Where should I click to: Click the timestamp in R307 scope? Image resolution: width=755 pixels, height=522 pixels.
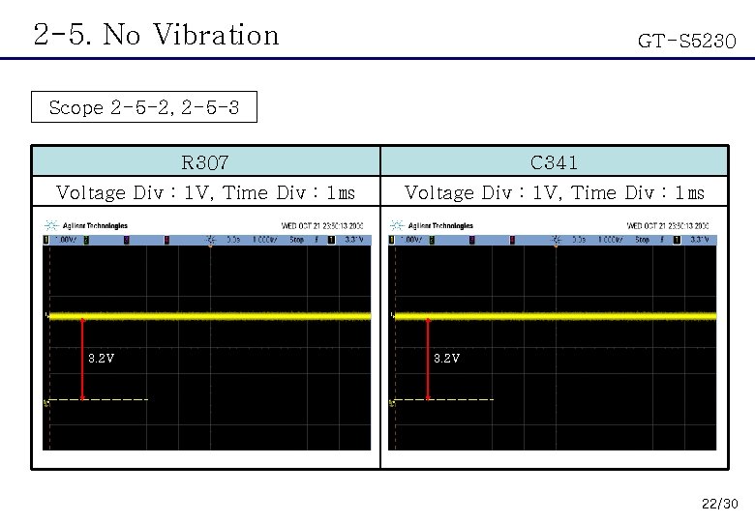pos(322,225)
